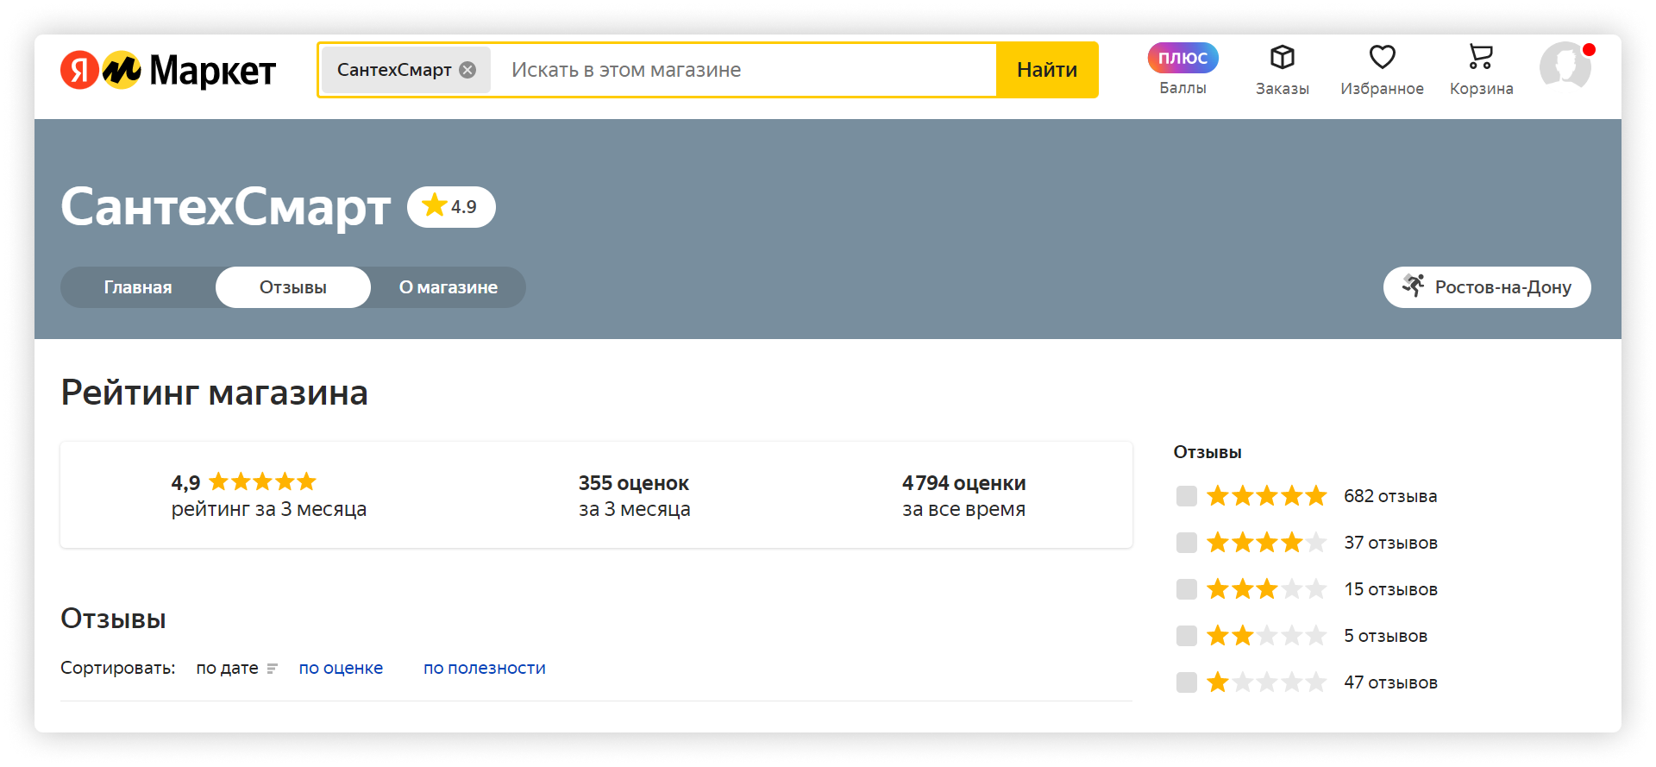The image size is (1656, 767).
Task: Switch to the О магазине tab
Action: click(448, 287)
